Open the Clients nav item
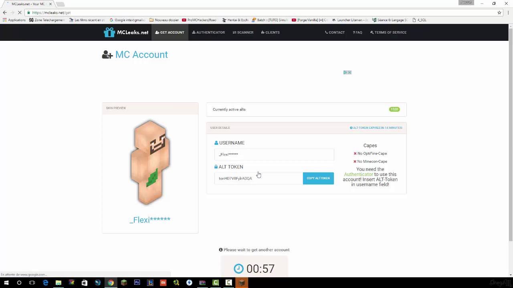 pos(271,32)
